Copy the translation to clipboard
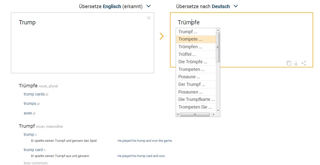Viewport: 320px width, 165px height. point(289,63)
